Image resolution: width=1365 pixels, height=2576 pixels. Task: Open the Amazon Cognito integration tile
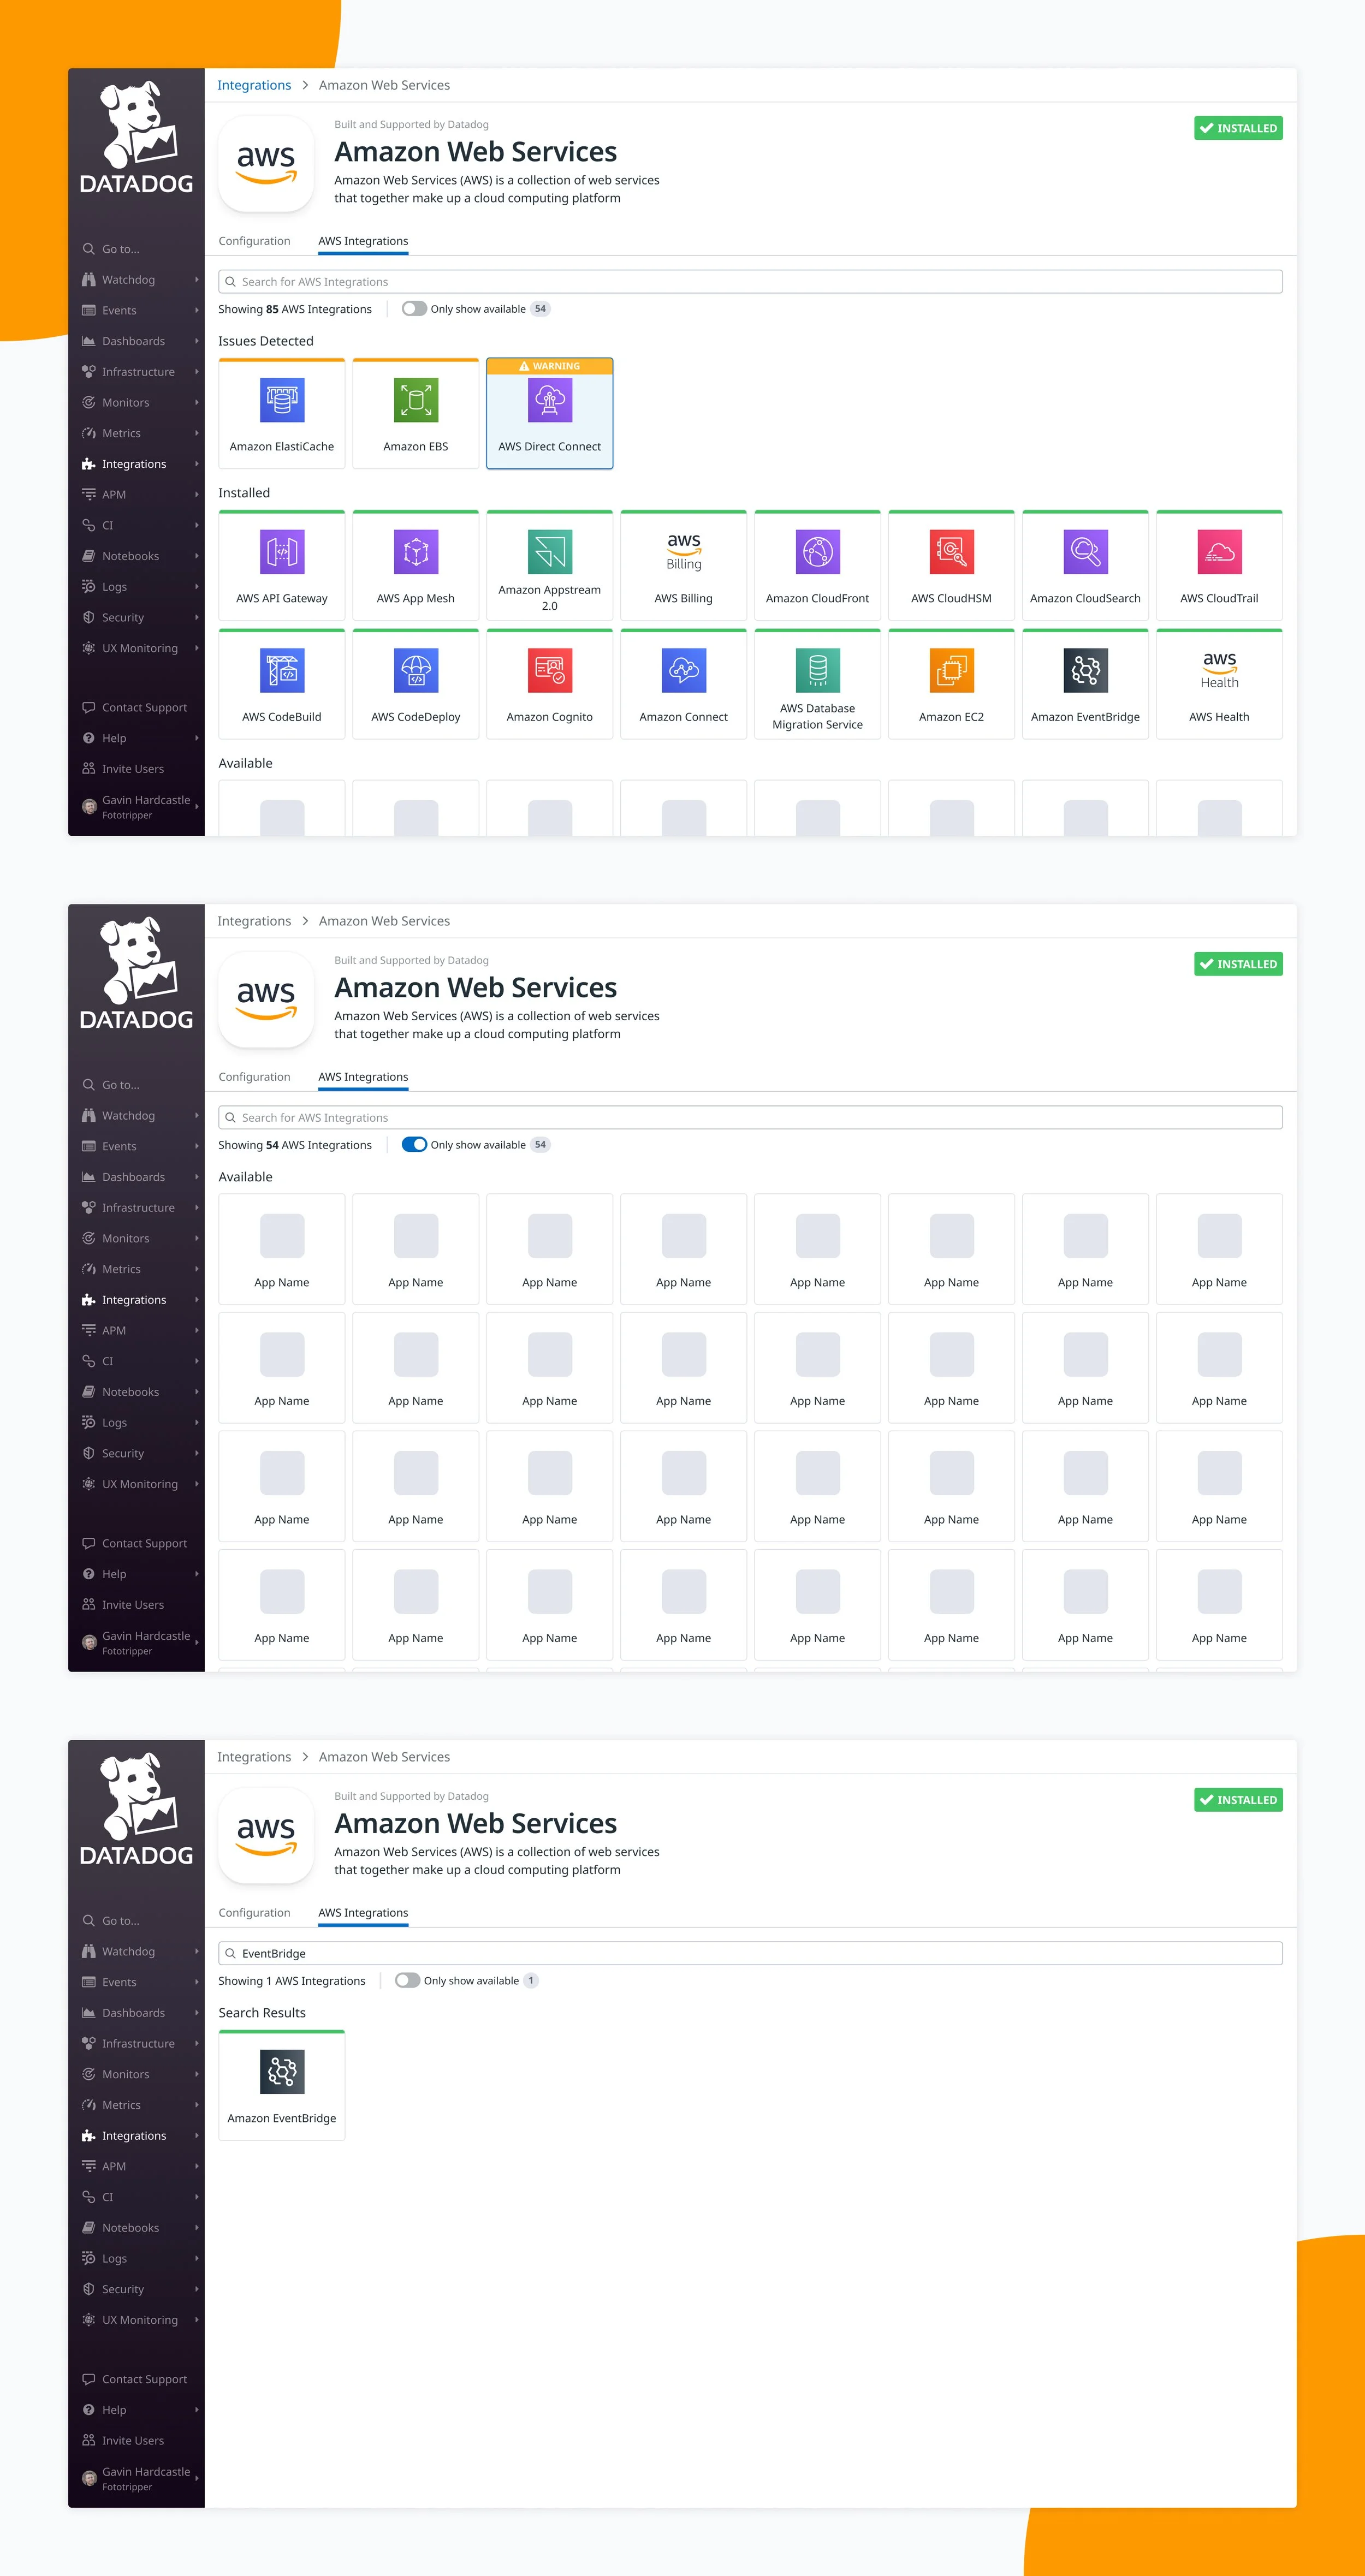549,685
